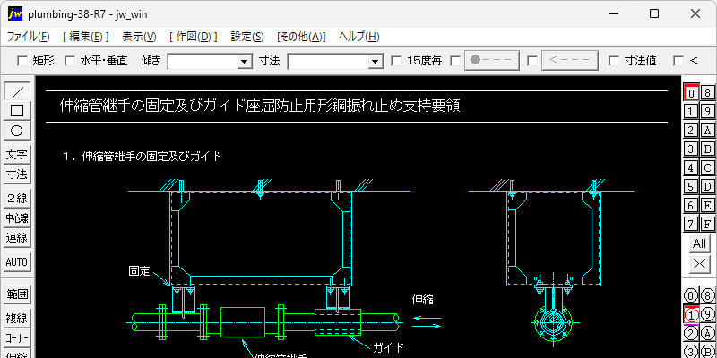Viewport: 717px width, 358px height.
Task: Enable the 矩形 checkbox
Action: pyautogui.click(x=22, y=61)
